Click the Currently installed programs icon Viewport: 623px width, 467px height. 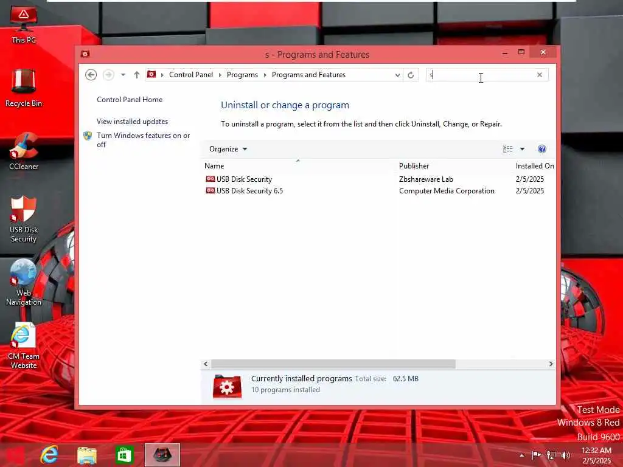click(227, 386)
